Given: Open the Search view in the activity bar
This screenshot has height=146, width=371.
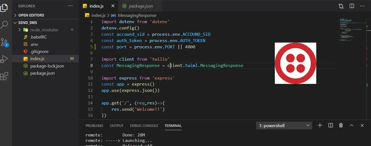Looking at the screenshot, I should (4, 25).
